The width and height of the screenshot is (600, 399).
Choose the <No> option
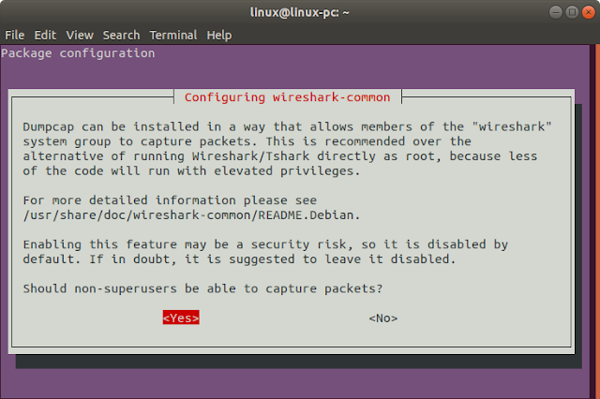383,318
